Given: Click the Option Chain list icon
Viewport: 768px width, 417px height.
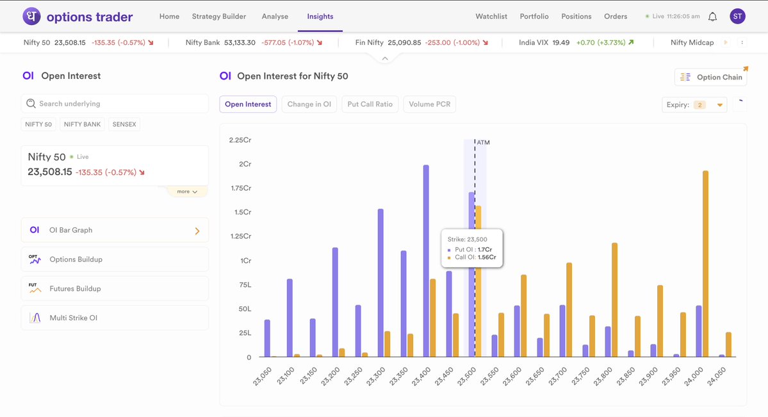Looking at the screenshot, I should (685, 77).
